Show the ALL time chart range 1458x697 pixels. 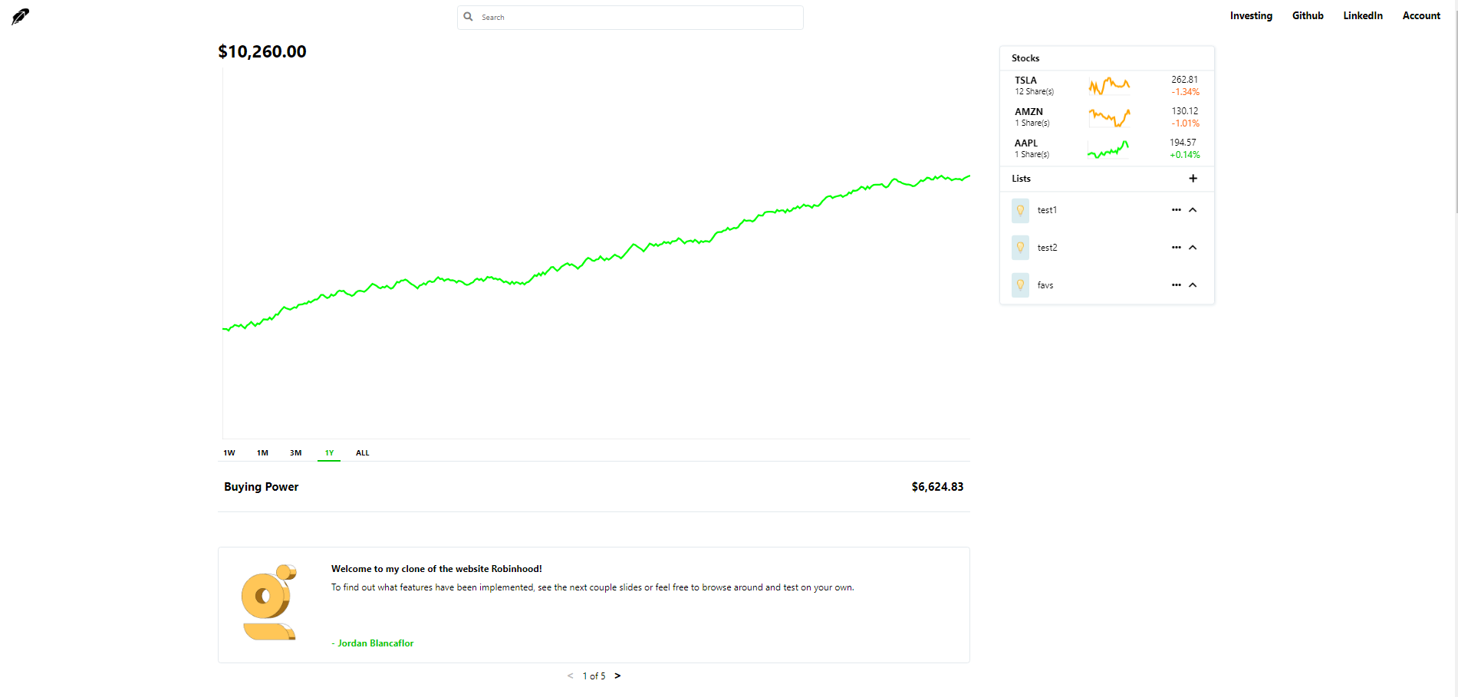pyautogui.click(x=362, y=453)
